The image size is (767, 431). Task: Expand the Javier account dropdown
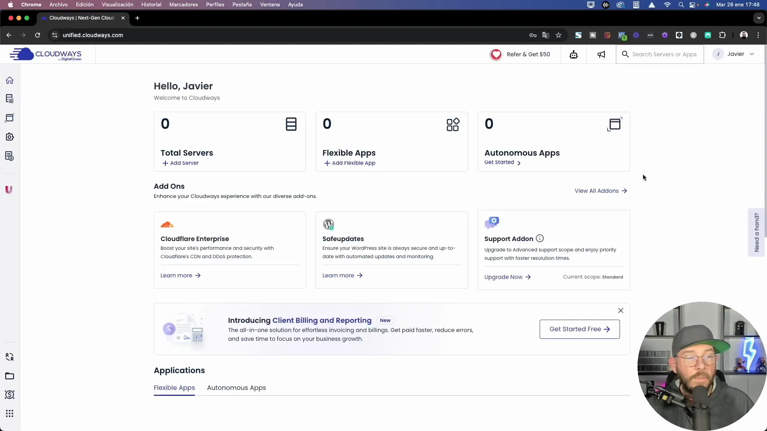click(x=734, y=54)
